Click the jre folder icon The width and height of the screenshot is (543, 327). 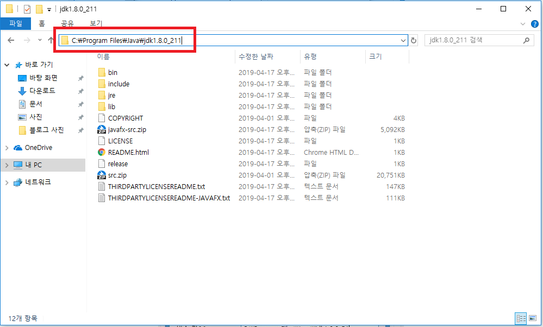tap(102, 95)
